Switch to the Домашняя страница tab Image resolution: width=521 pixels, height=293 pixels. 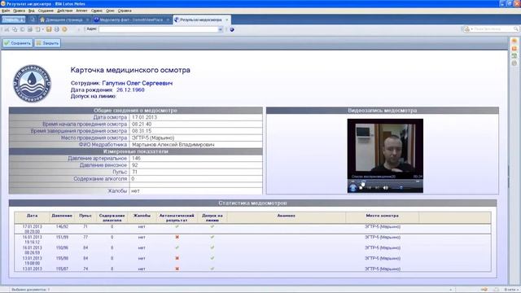64,20
